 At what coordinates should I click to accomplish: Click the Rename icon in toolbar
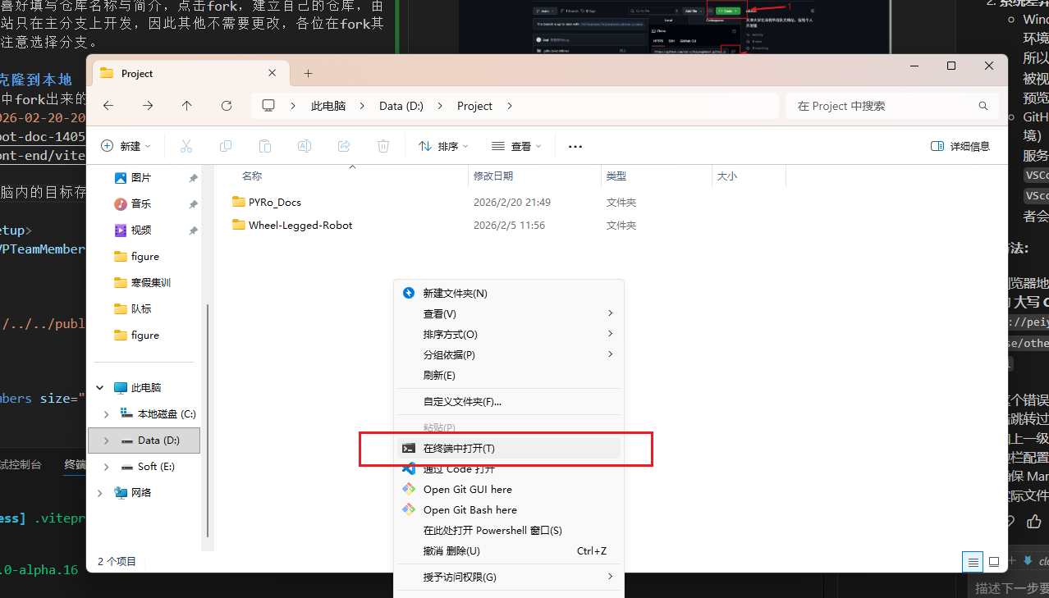pyautogui.click(x=305, y=146)
